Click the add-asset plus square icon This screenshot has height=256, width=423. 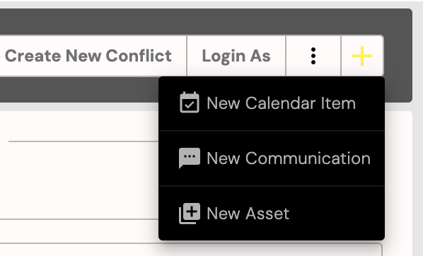(190, 214)
